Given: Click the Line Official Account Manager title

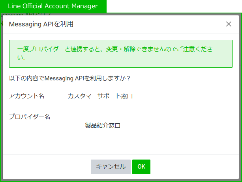Looking at the screenshot, I should [53, 6].
